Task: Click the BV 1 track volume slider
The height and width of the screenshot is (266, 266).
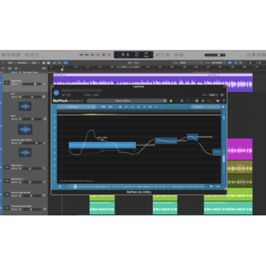Action: [32, 97]
